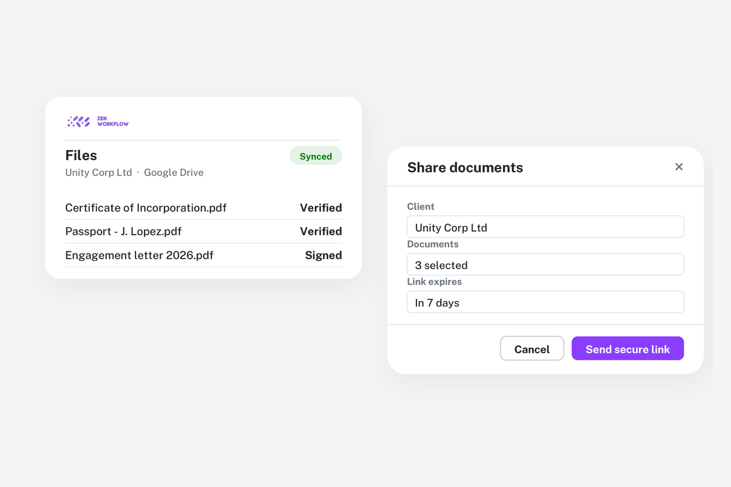Click Verified status for Passport file
Screen dimensions: 731x487
pyautogui.click(x=321, y=232)
